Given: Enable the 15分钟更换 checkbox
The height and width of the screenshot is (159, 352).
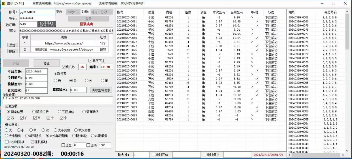Looking at the screenshot, I should [7, 142].
